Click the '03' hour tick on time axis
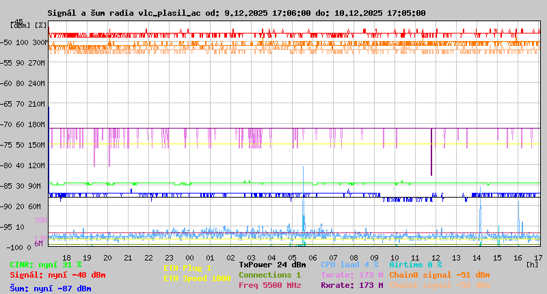 (251, 258)
